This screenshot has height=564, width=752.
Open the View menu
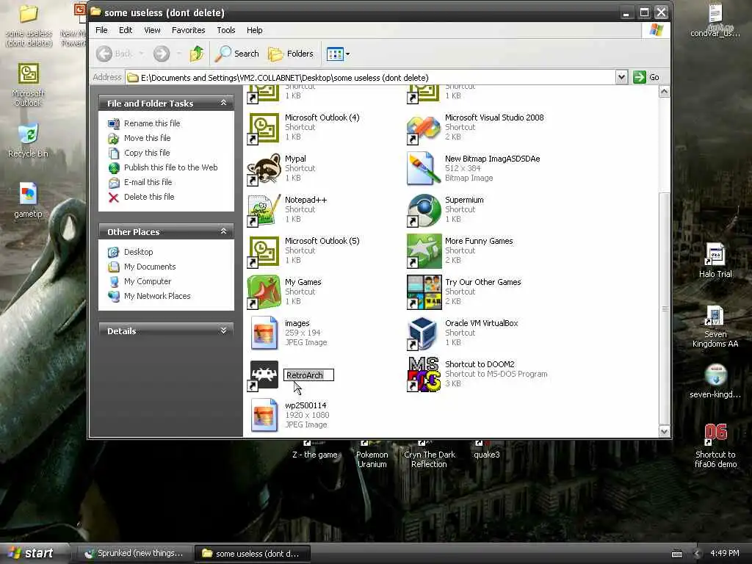(x=153, y=30)
